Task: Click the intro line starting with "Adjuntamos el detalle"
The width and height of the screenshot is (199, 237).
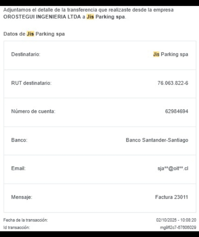Action: [x=88, y=10]
